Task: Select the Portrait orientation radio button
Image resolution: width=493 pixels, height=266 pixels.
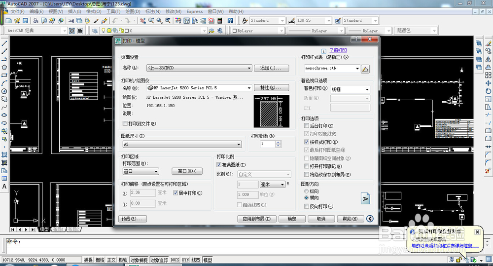Action: pyautogui.click(x=306, y=191)
